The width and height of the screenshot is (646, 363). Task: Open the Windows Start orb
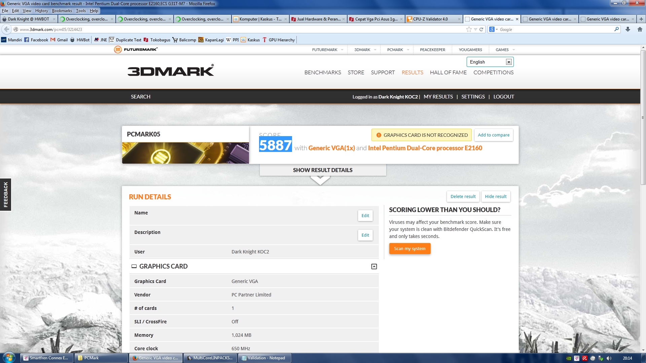click(9, 357)
